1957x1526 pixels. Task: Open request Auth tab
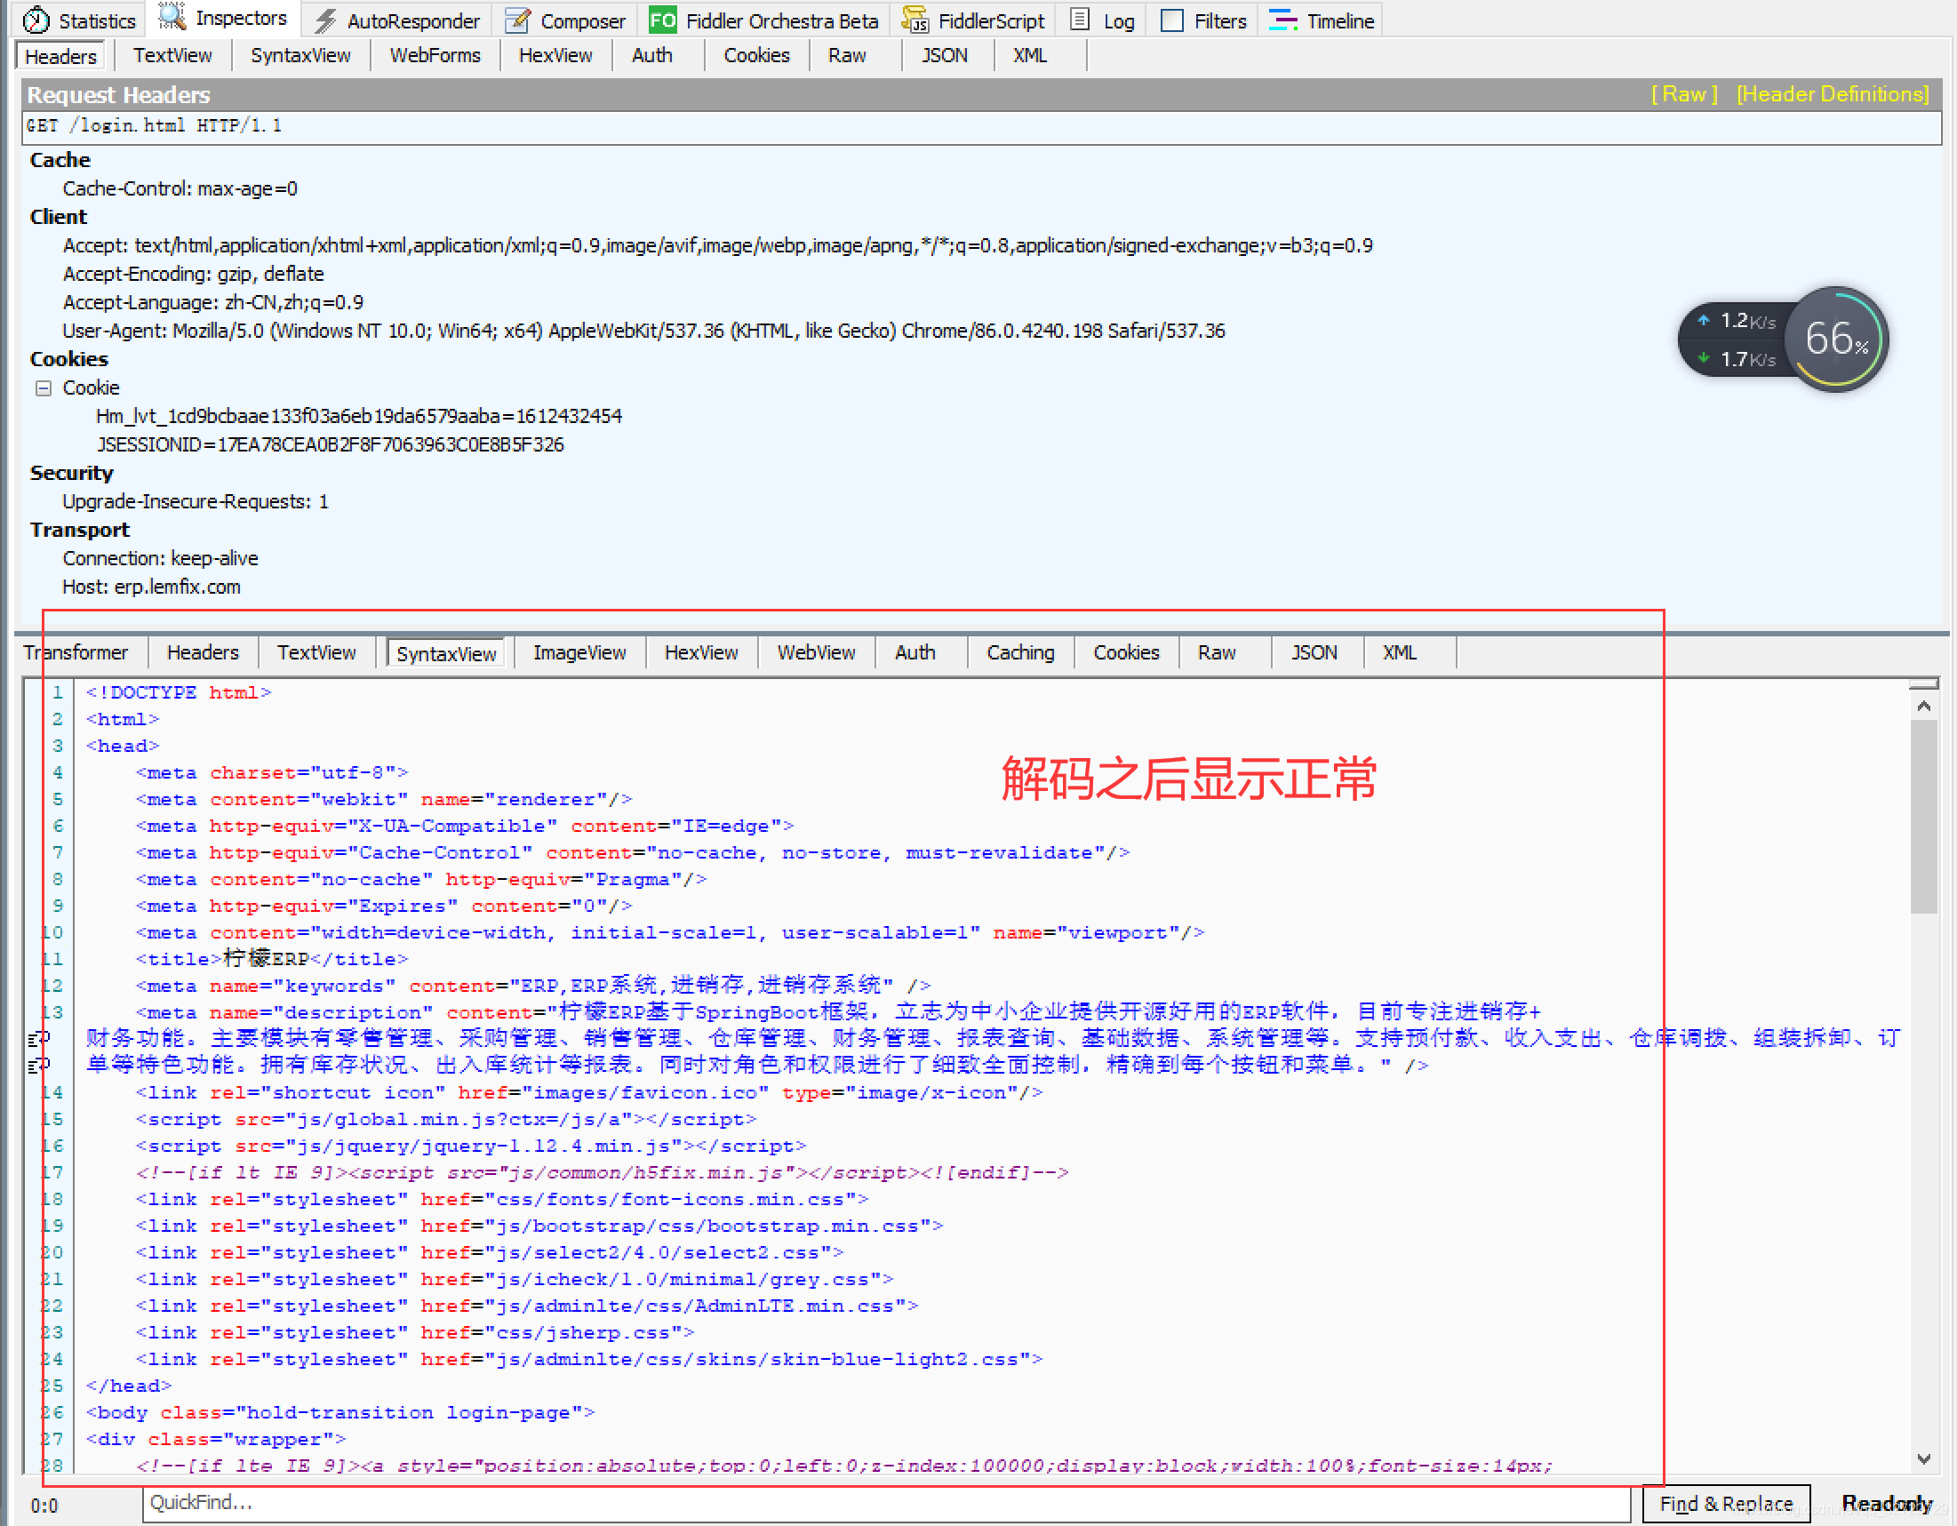click(651, 56)
